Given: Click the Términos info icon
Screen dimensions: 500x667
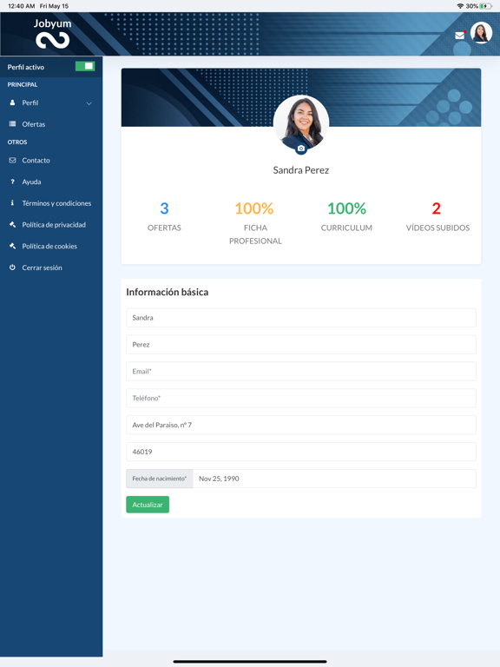Looking at the screenshot, I should 12,203.
